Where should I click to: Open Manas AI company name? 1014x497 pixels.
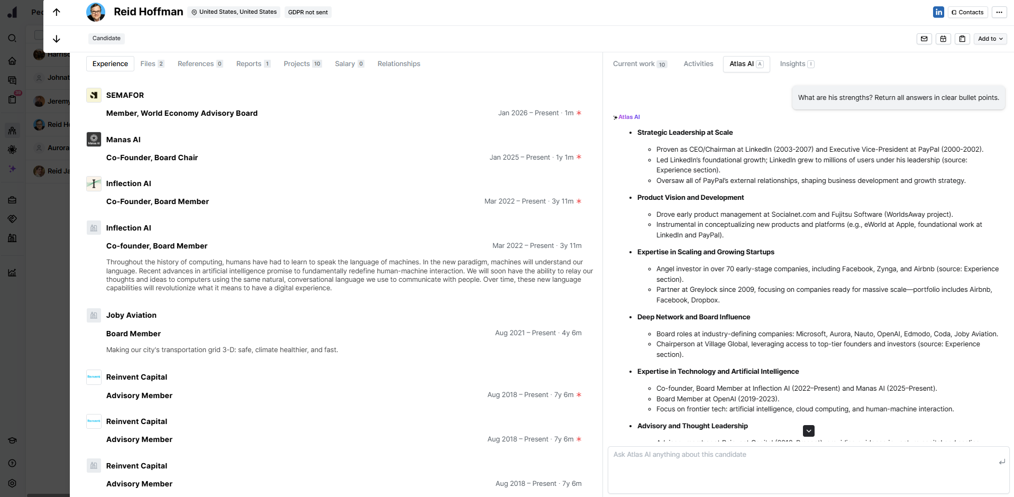point(123,140)
